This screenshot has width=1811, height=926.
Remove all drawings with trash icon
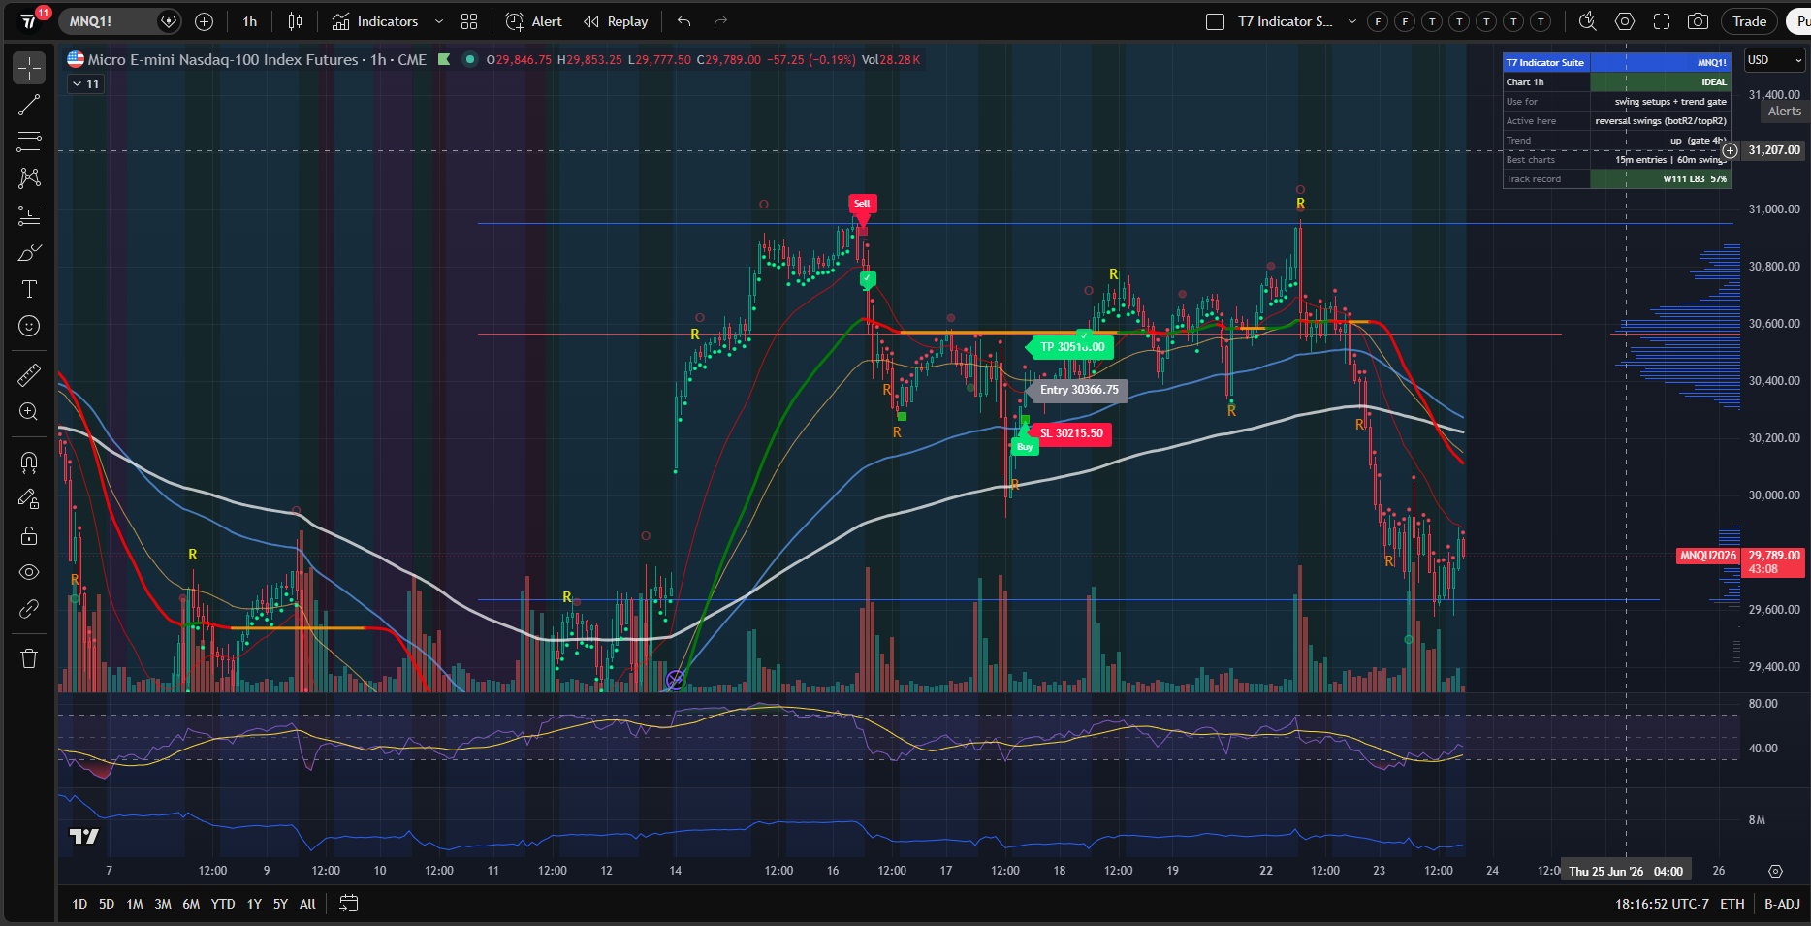pyautogui.click(x=29, y=658)
